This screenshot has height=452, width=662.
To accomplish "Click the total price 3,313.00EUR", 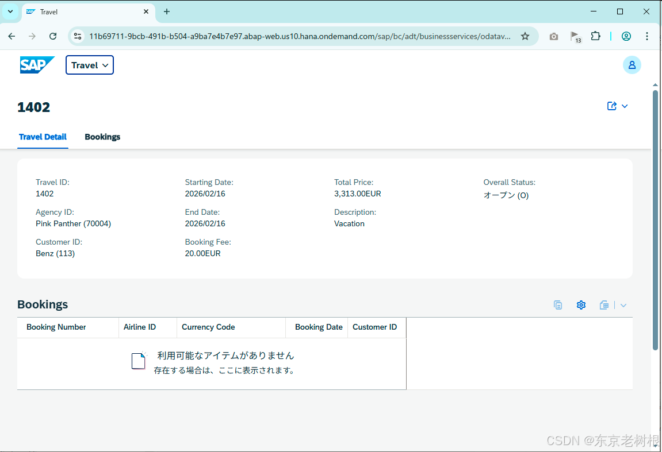I will (x=358, y=194).
